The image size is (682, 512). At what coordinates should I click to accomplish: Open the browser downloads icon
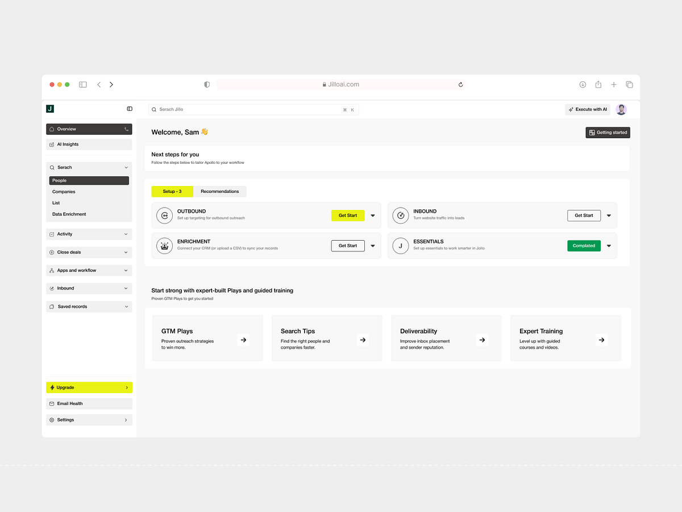[x=583, y=84]
